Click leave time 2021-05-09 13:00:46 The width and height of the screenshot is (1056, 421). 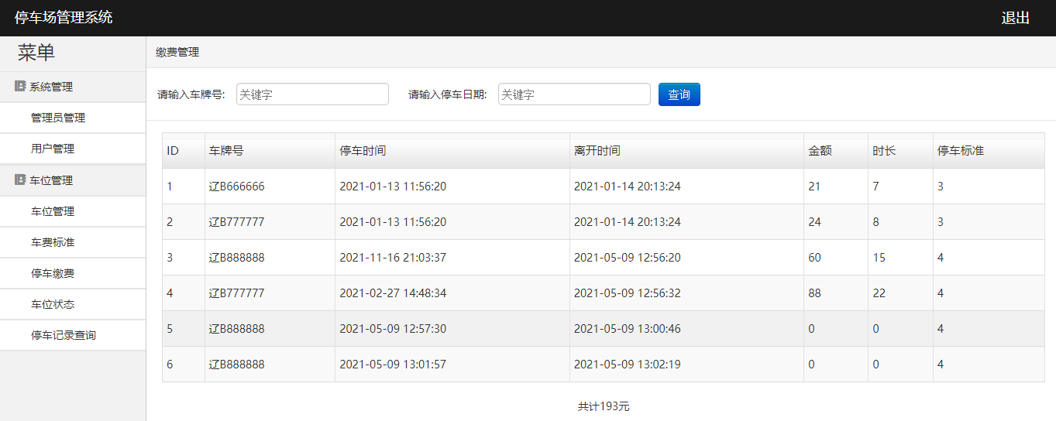628,329
